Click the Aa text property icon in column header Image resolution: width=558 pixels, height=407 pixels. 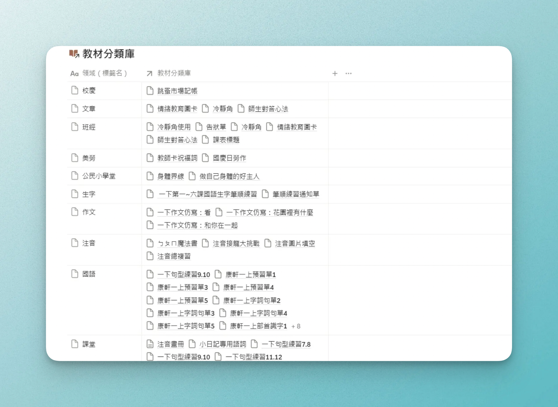(x=74, y=73)
